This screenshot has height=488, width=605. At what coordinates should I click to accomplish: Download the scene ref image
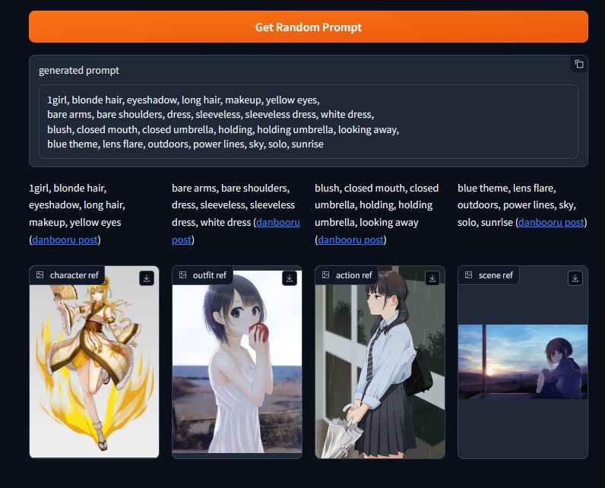[575, 278]
